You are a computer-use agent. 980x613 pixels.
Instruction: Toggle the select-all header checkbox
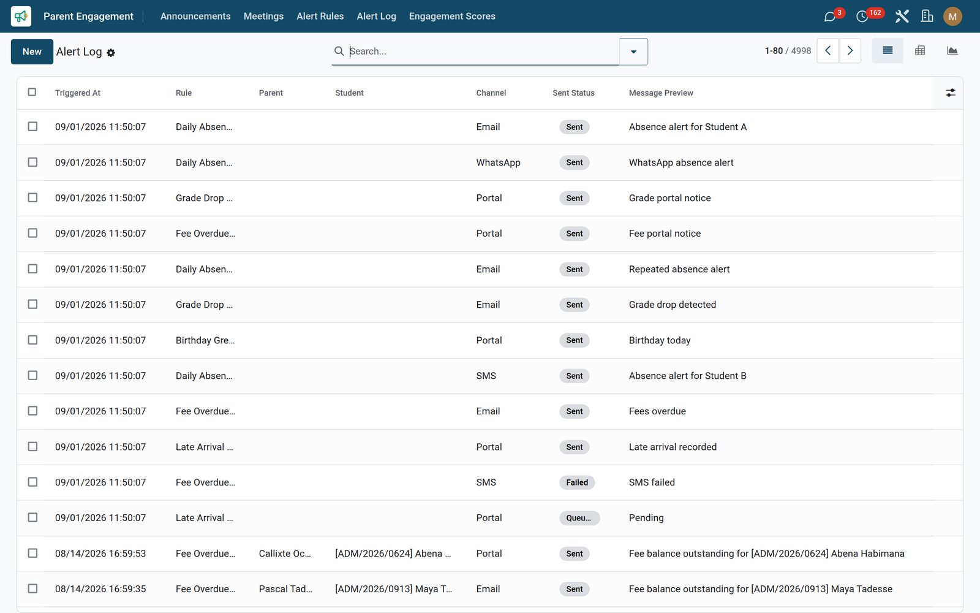point(32,92)
